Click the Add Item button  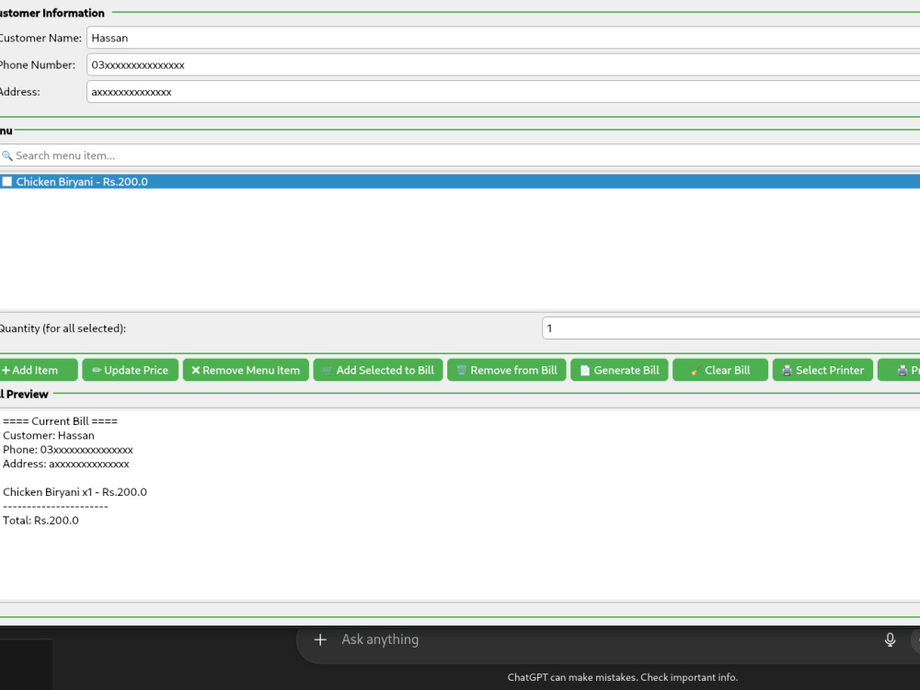[x=38, y=370]
